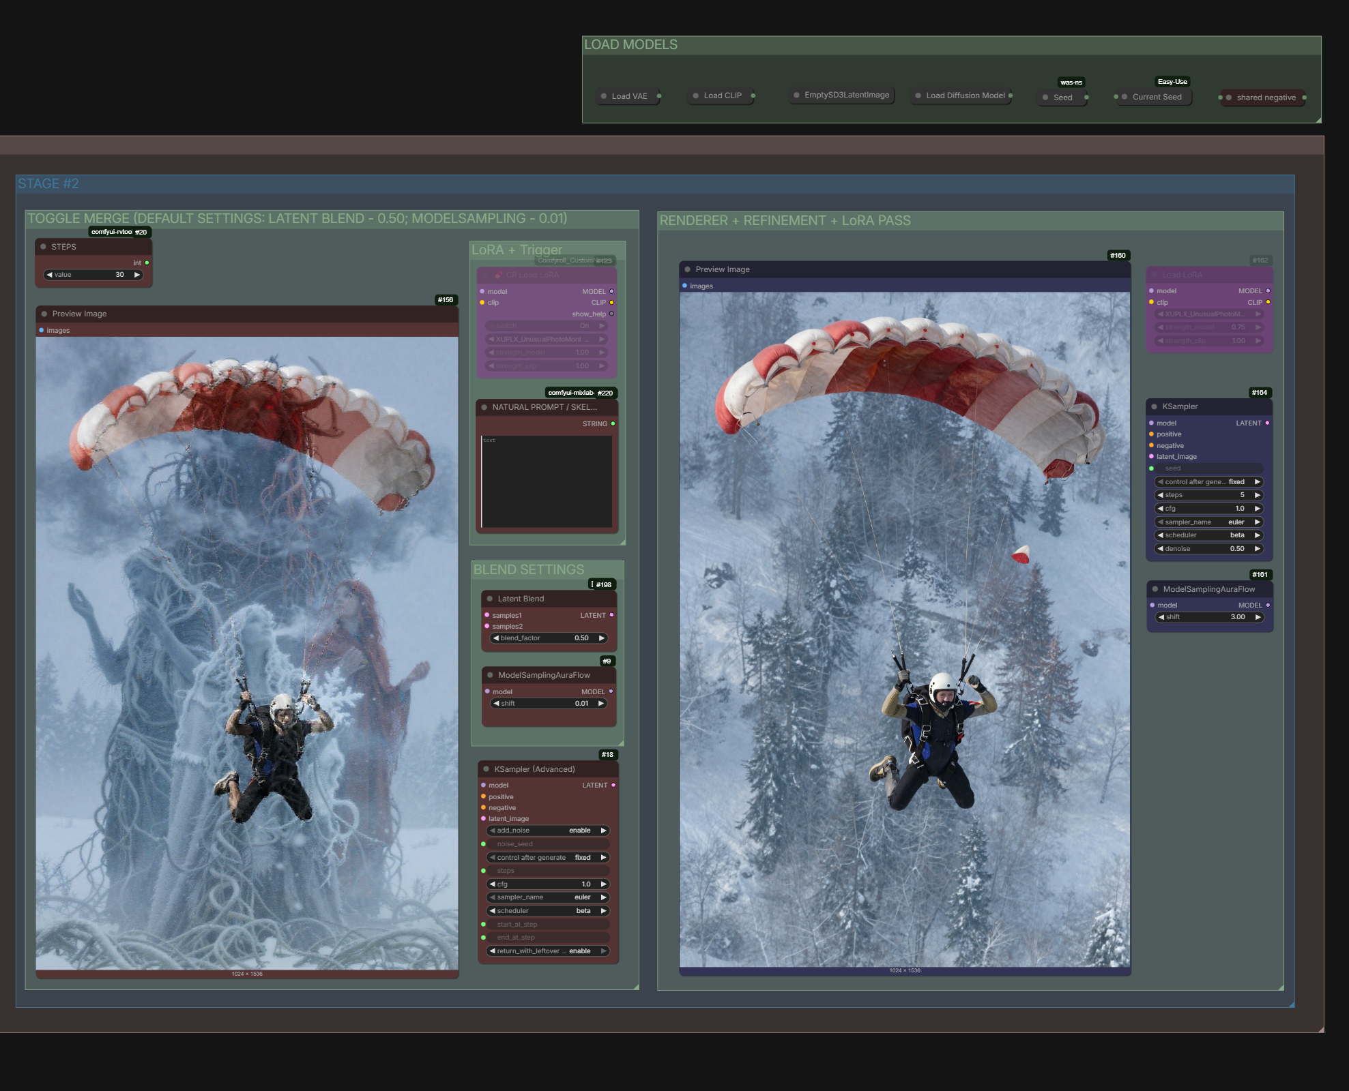Select the LOAD MODELS group header

[630, 45]
